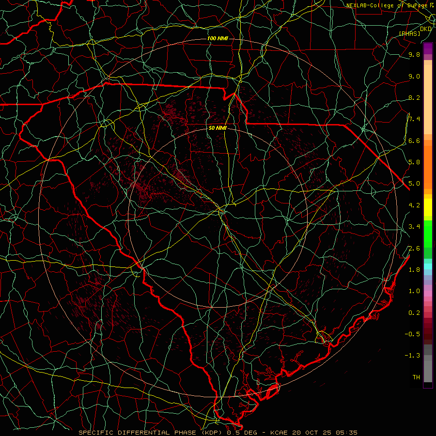
Task: Pick the gray segment at the color bar bottom
Action: pos(428,371)
